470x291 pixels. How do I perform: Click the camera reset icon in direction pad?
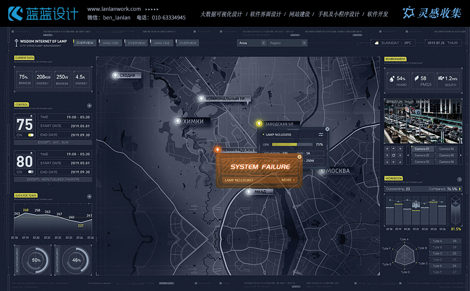[x=393, y=155]
